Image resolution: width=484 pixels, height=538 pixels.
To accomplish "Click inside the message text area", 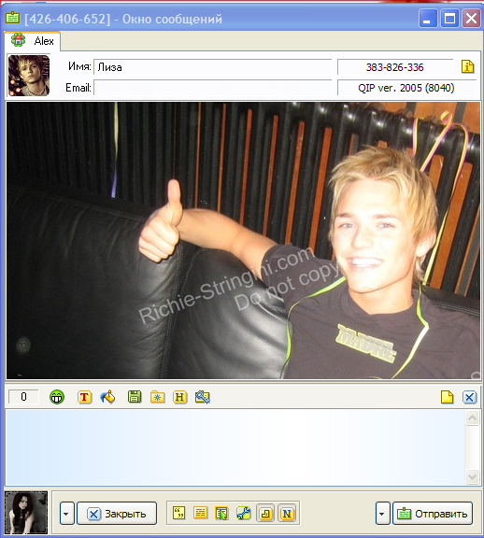I will (x=235, y=447).
